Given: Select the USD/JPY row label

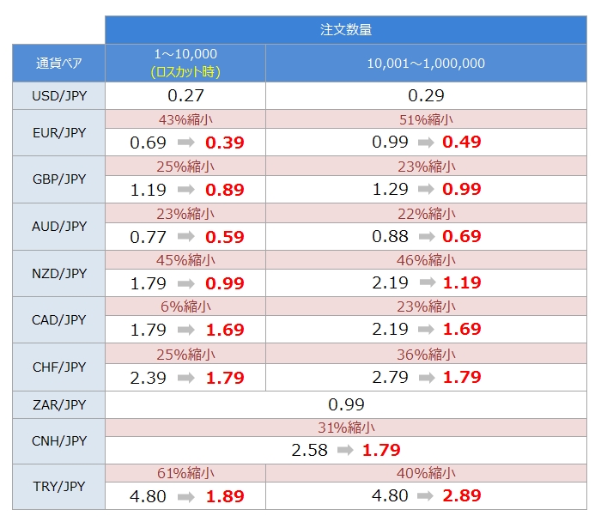Looking at the screenshot, I should pyautogui.click(x=58, y=95).
